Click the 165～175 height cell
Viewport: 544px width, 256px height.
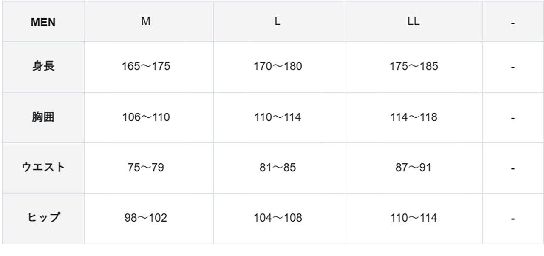point(146,66)
